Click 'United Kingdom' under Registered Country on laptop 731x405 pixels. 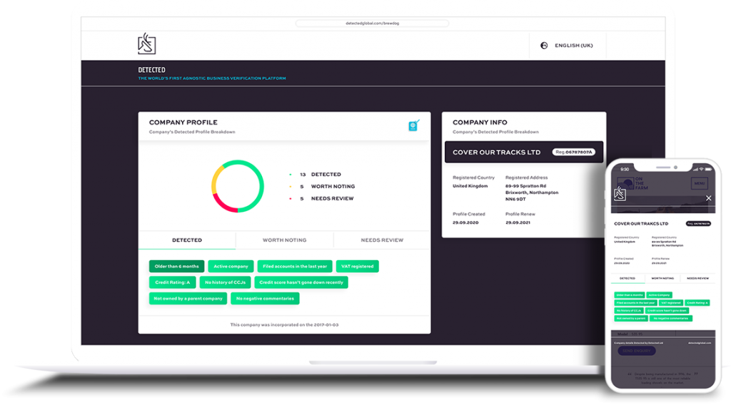[x=470, y=185]
